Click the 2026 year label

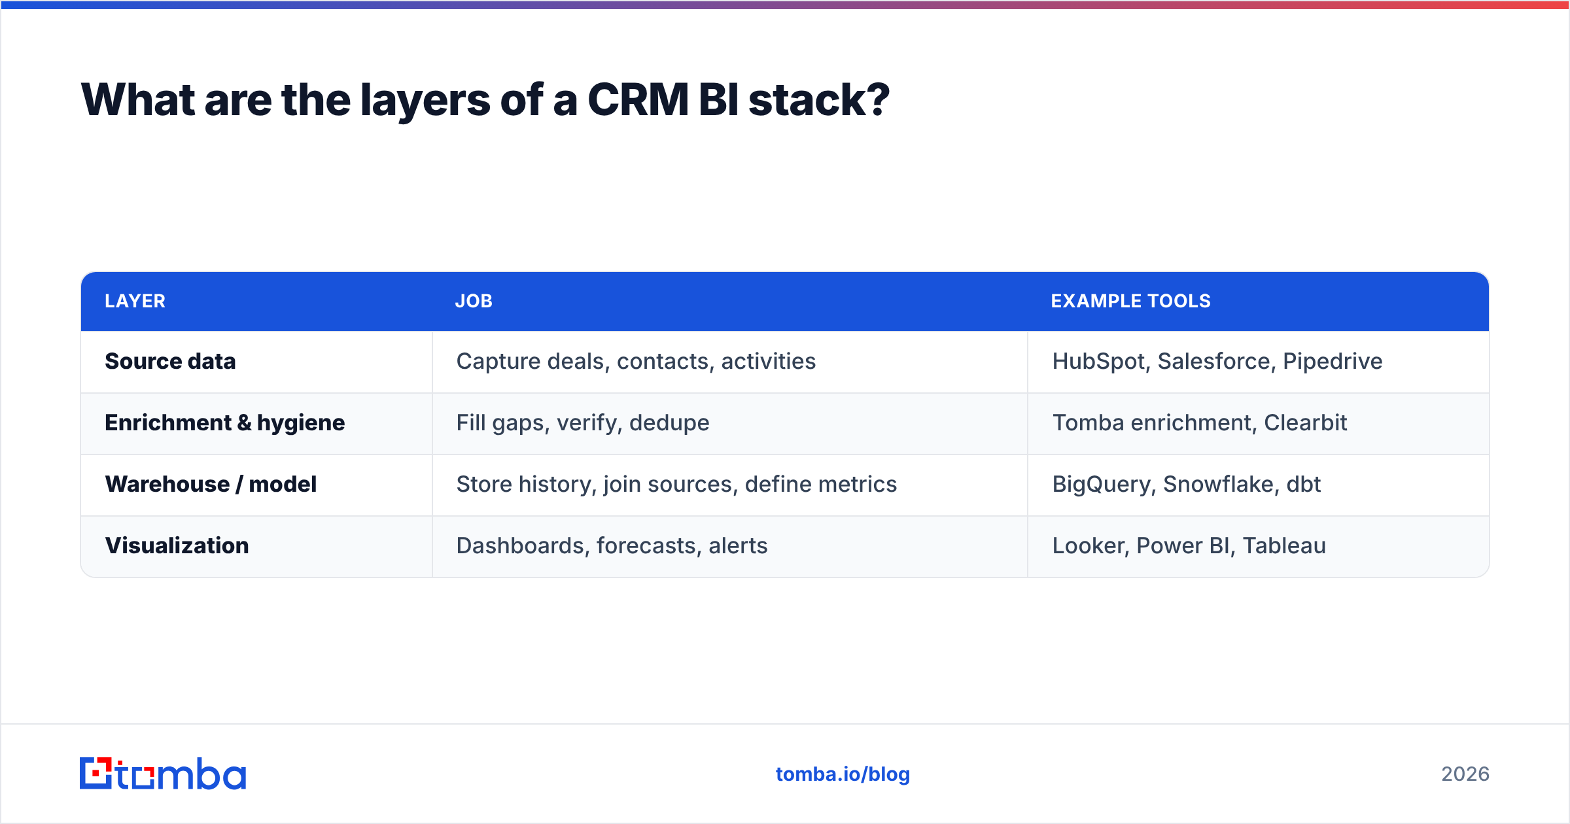point(1465,774)
